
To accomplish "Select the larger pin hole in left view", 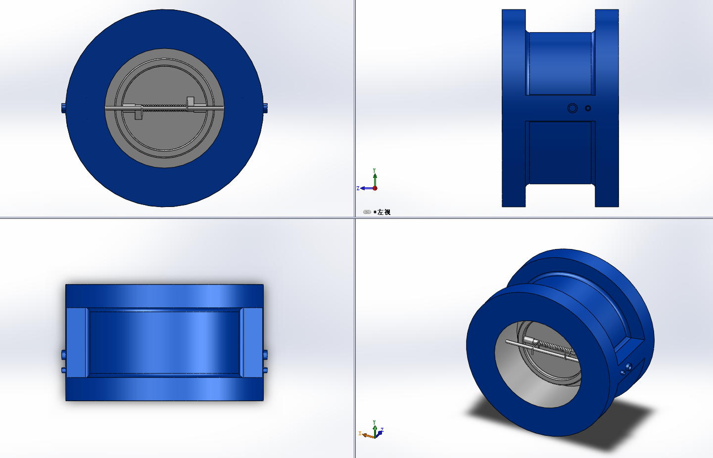I will (572, 108).
